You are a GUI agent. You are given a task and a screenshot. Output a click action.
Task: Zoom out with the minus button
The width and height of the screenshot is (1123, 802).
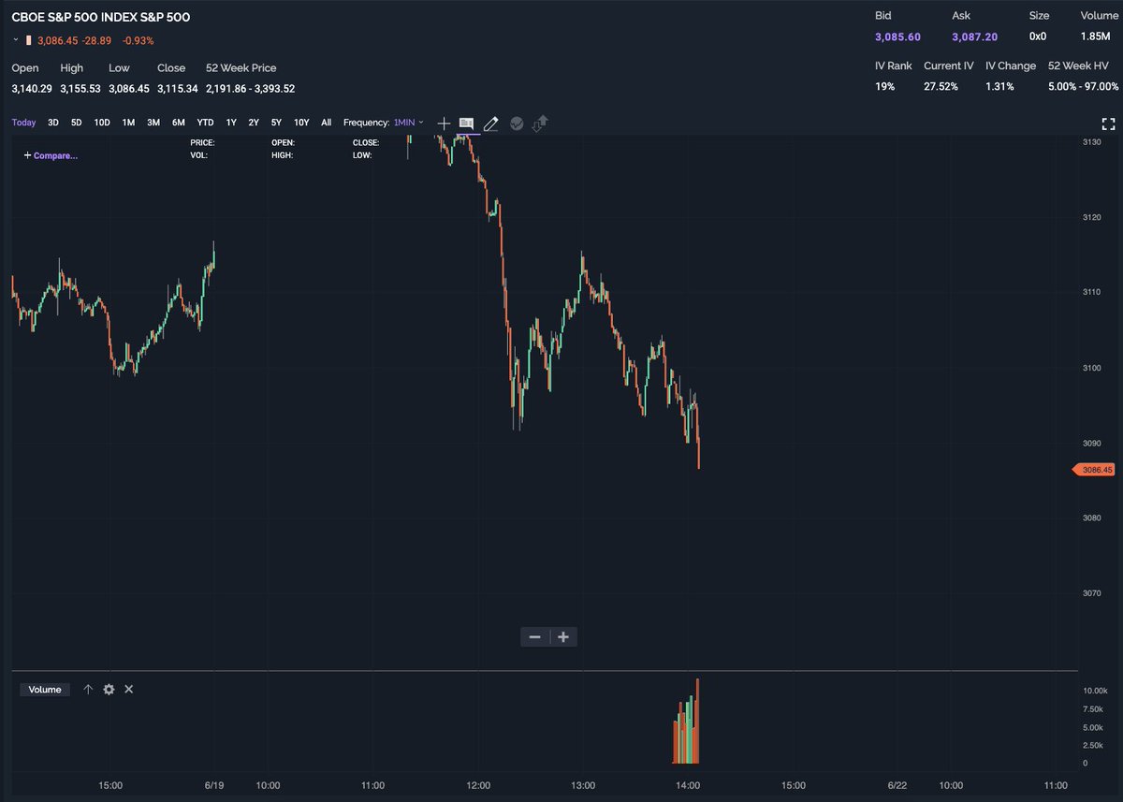click(535, 637)
